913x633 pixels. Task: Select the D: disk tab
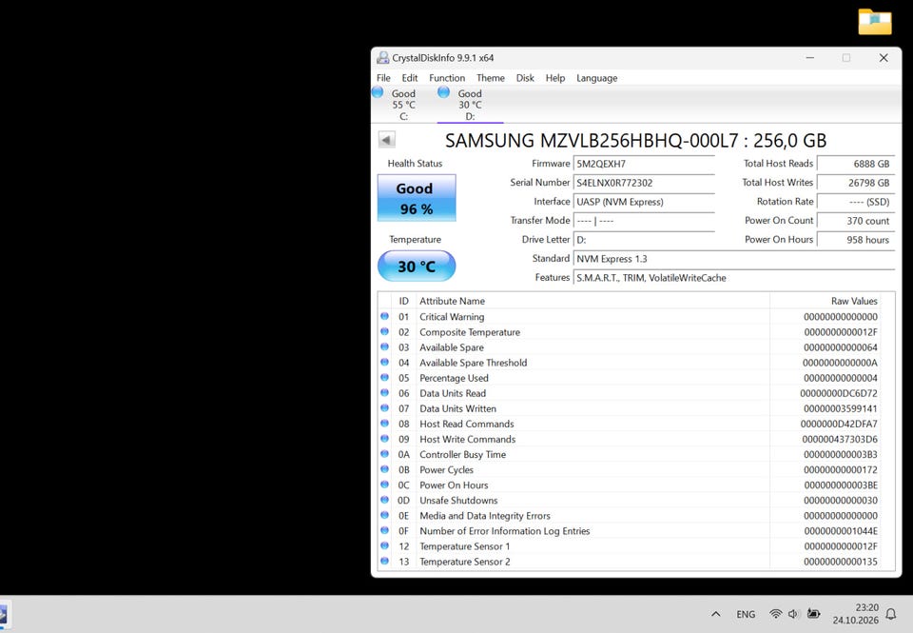tap(470, 105)
